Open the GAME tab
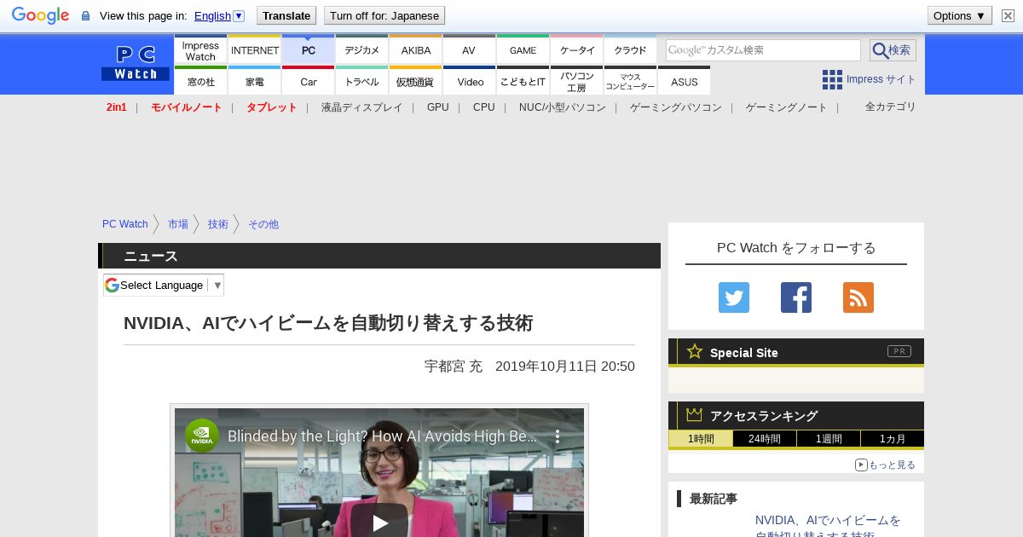 (523, 50)
